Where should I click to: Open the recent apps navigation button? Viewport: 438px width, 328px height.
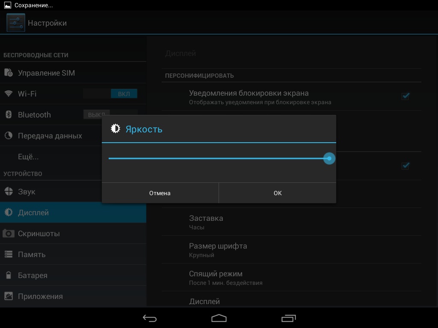(x=288, y=318)
